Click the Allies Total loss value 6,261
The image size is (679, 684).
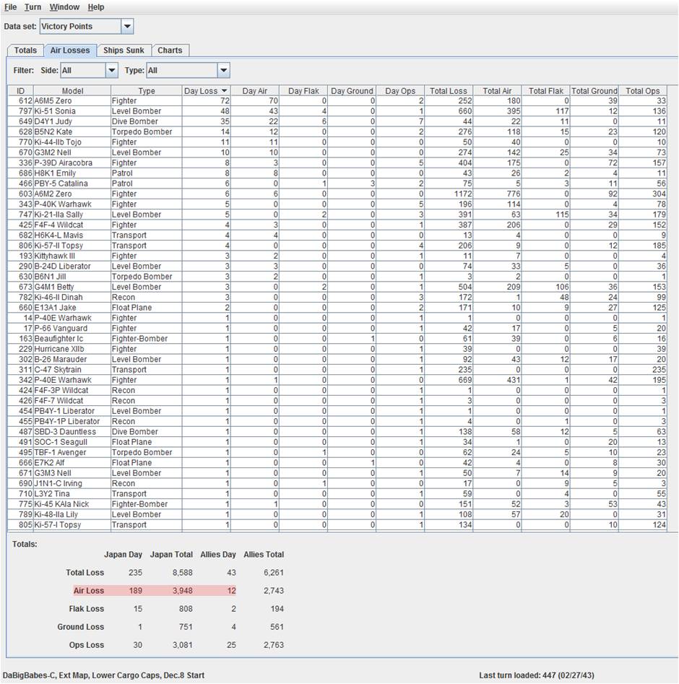274,572
